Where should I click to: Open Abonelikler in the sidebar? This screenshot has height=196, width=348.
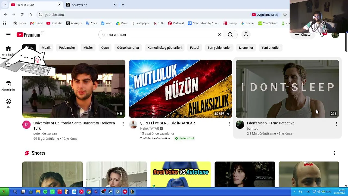tap(8, 86)
